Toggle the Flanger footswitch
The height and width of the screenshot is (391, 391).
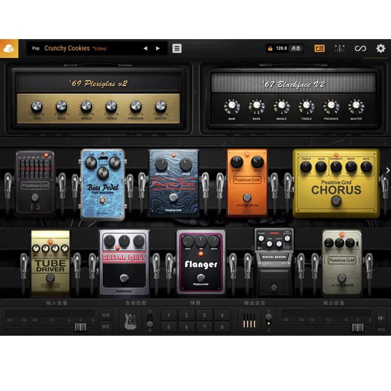(201, 277)
